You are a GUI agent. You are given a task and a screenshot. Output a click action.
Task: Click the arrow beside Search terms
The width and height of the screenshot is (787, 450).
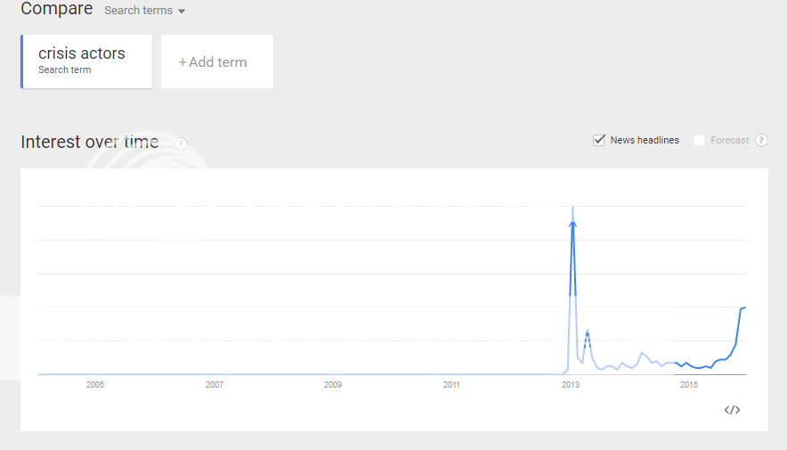[182, 11]
